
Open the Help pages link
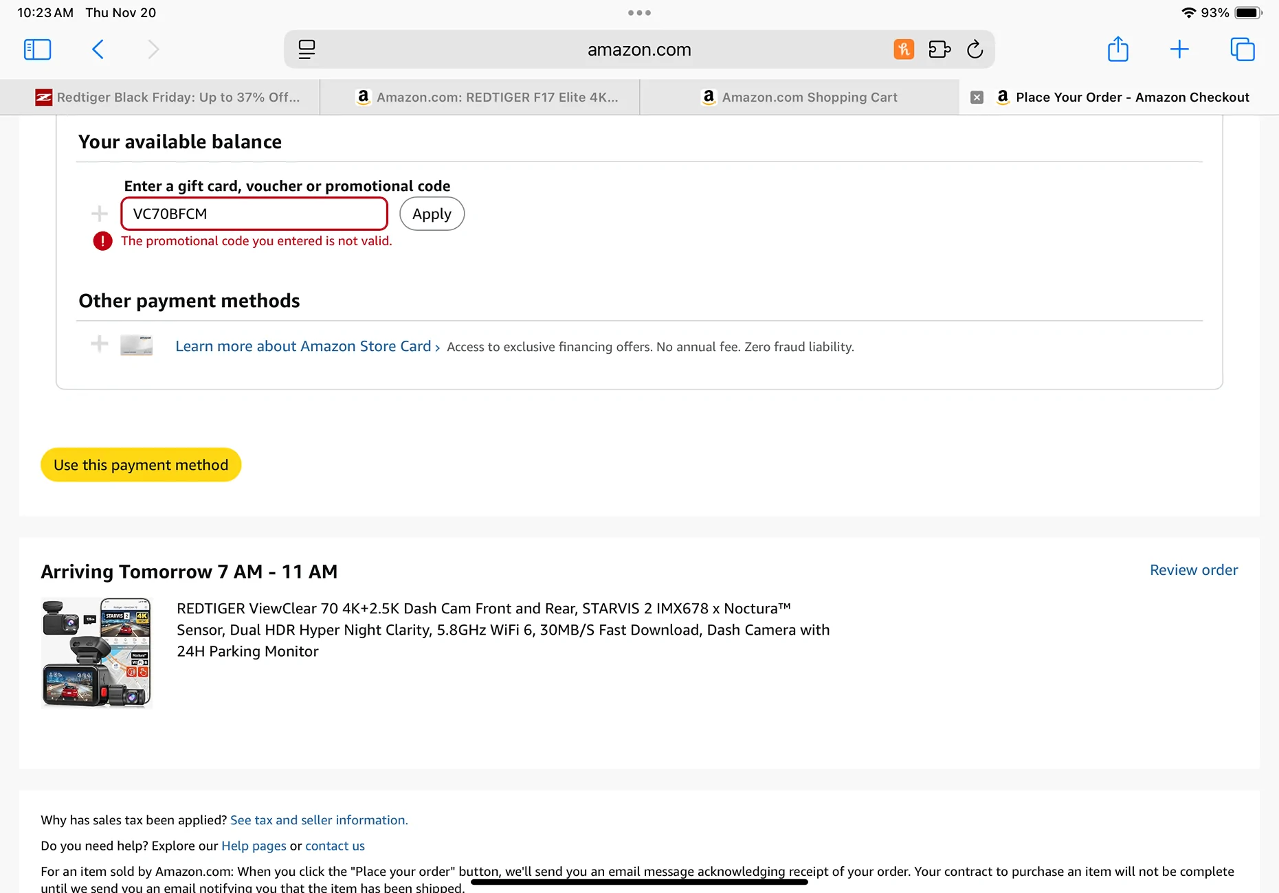(x=254, y=846)
